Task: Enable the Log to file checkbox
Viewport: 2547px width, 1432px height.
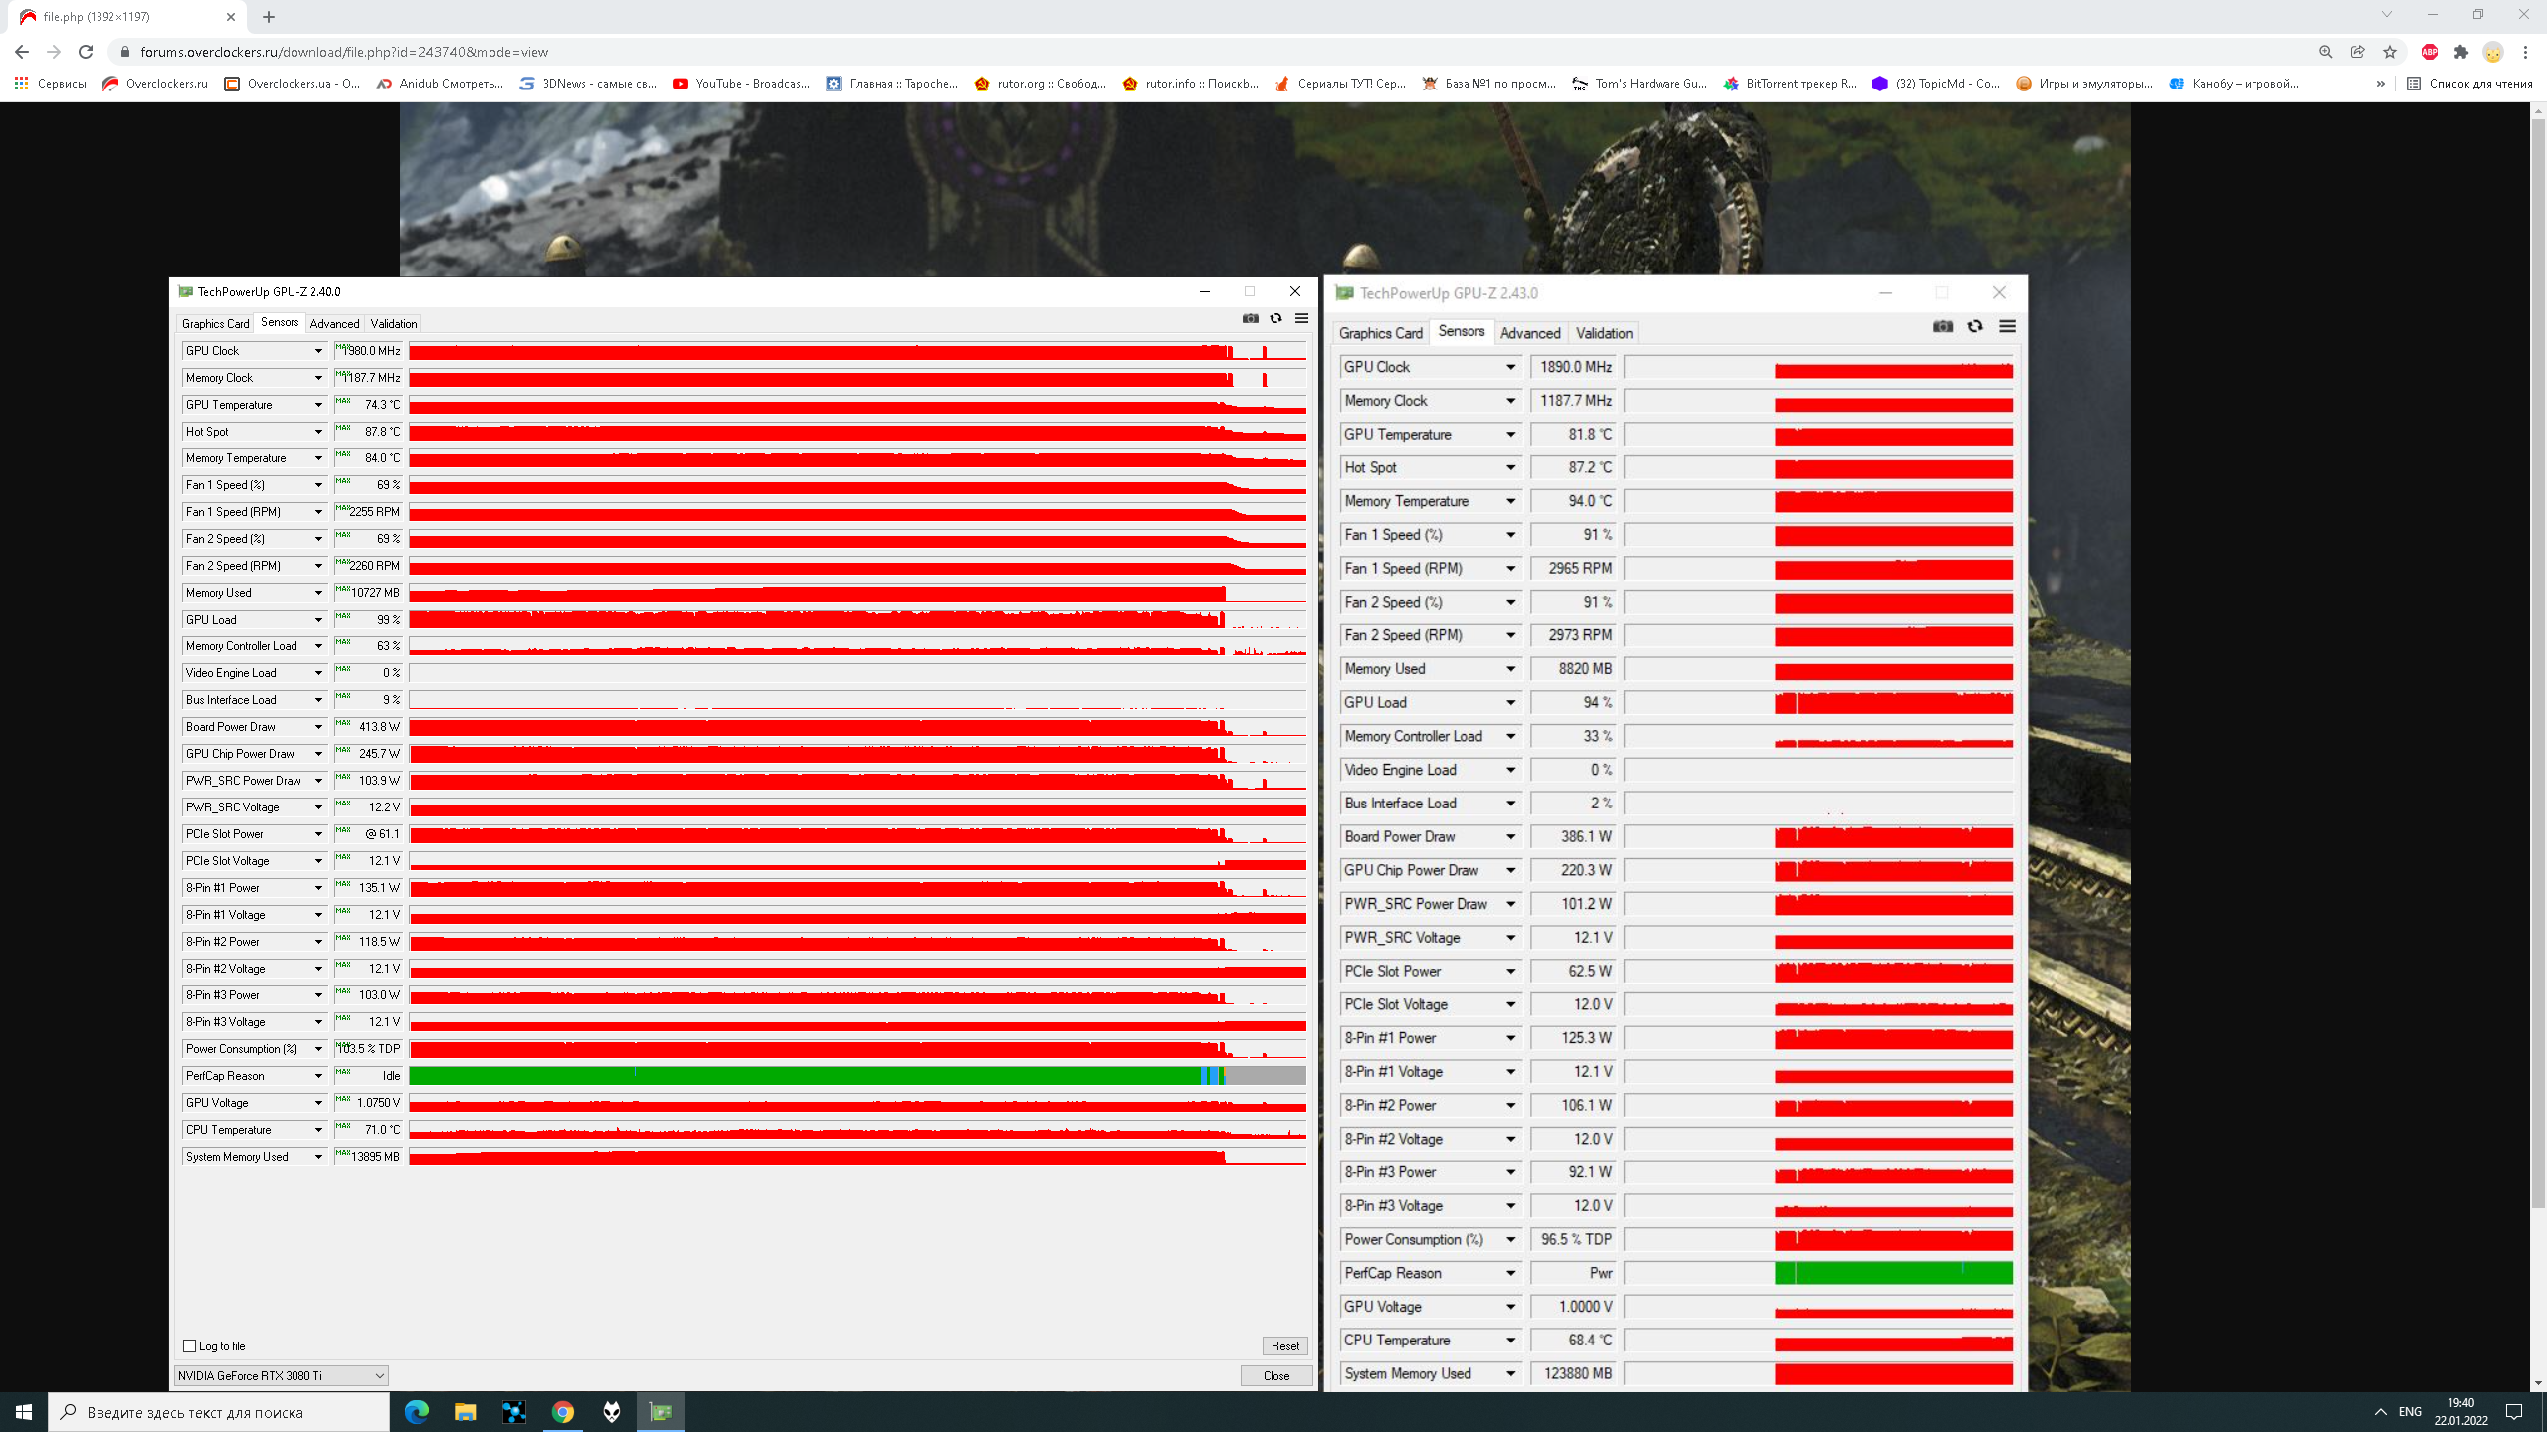Action: click(190, 1345)
